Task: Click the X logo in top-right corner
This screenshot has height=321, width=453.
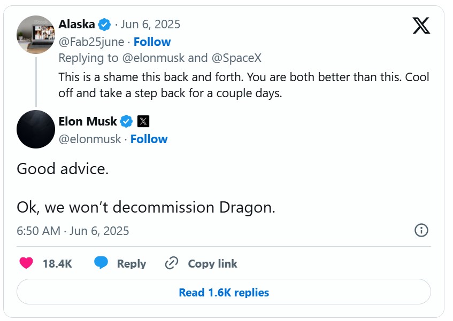Action: point(421,25)
